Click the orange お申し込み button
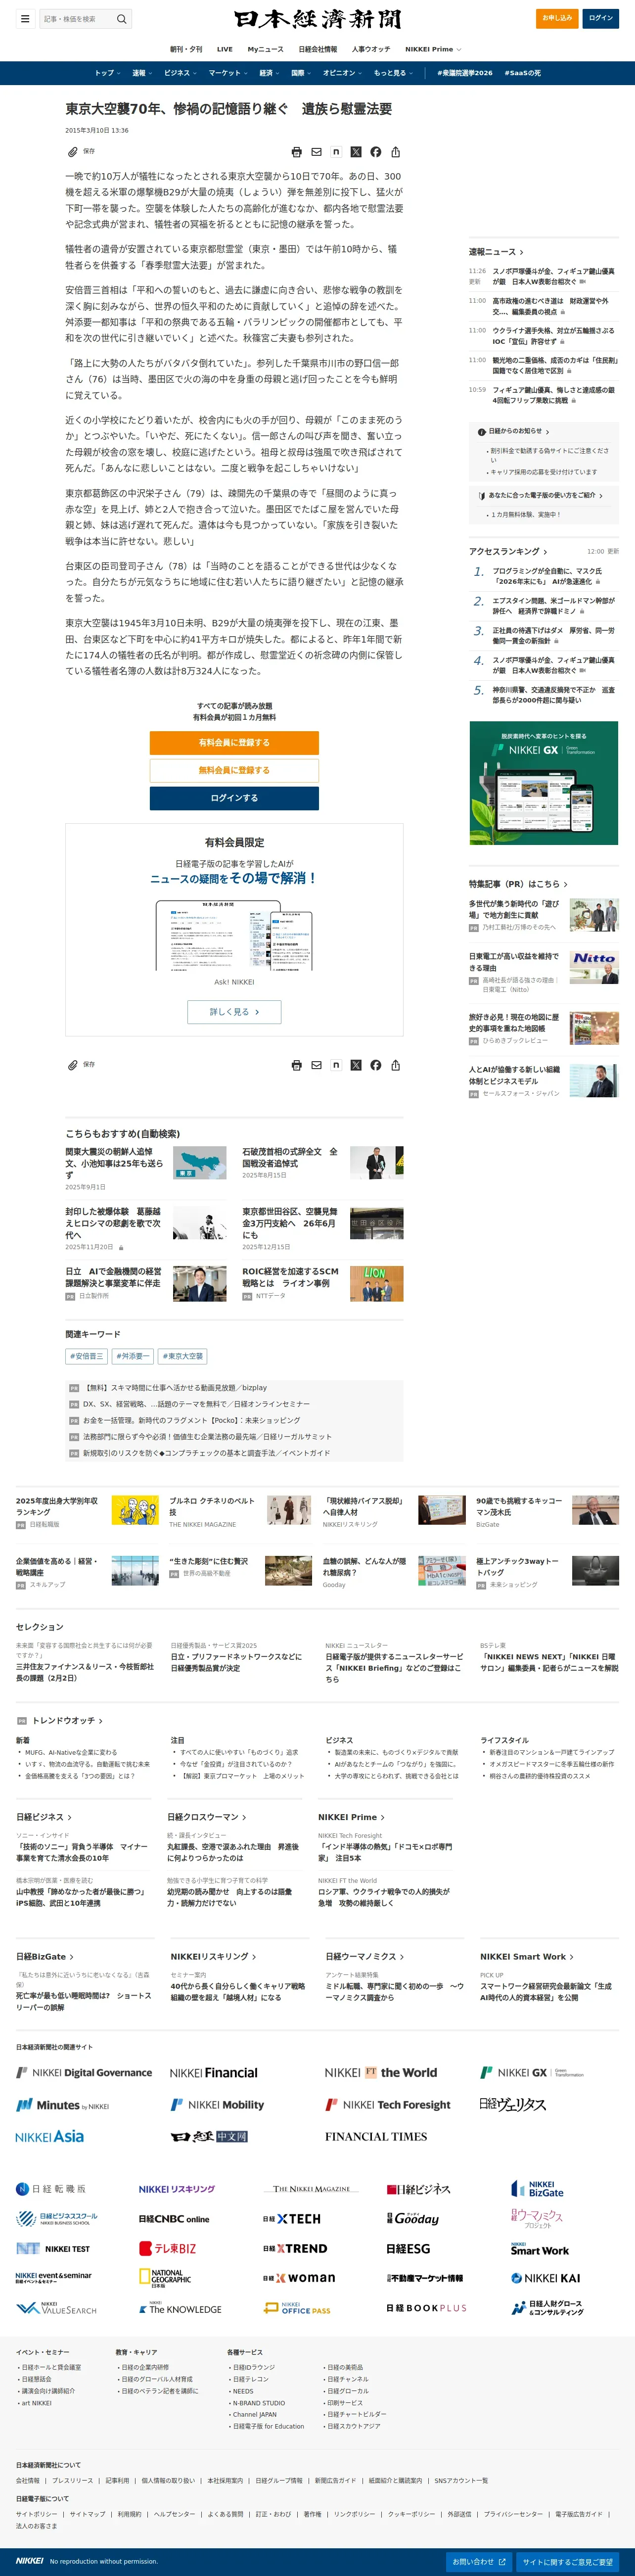The image size is (635, 2576). click(x=557, y=18)
